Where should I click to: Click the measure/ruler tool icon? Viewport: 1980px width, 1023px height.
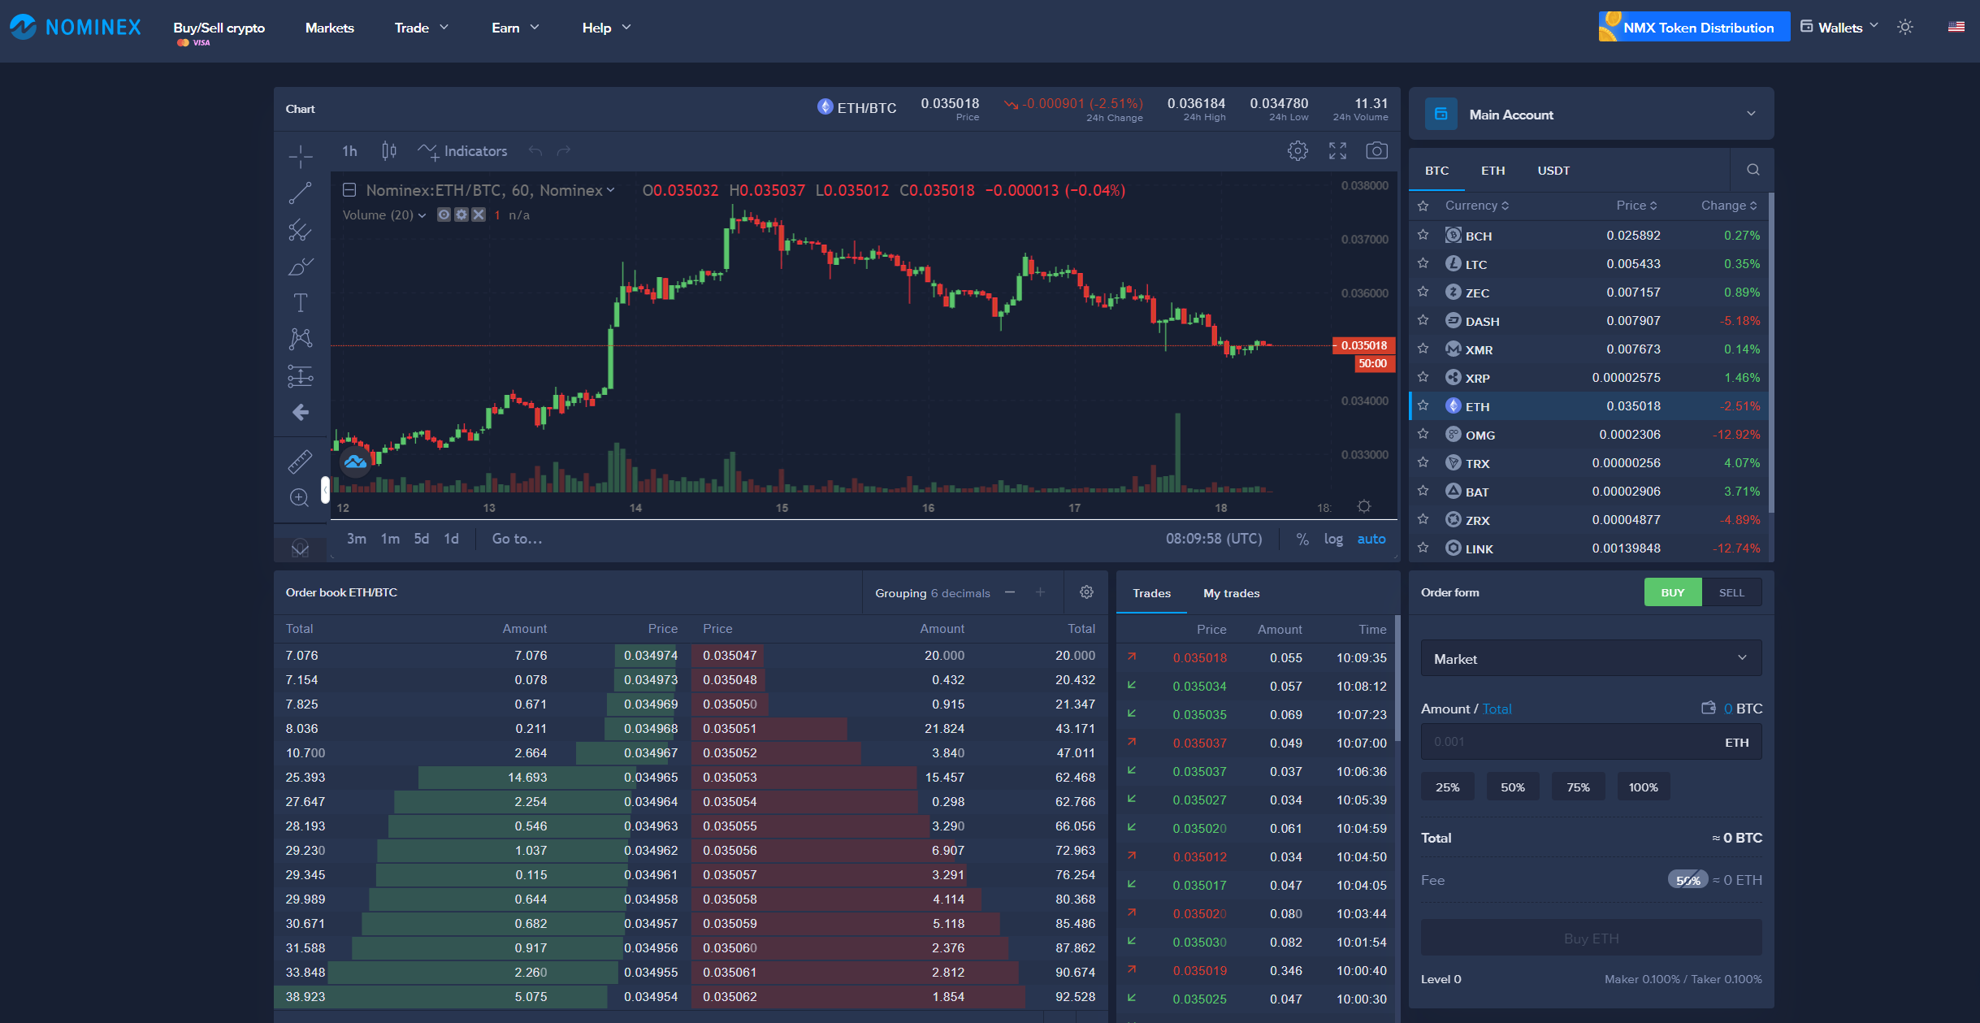tap(301, 459)
